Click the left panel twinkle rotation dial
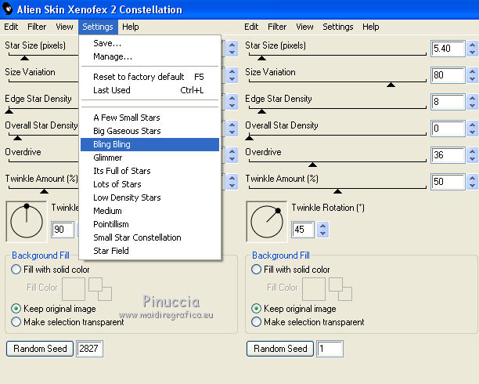Image resolution: width=479 pixels, height=384 pixels. click(x=27, y=222)
